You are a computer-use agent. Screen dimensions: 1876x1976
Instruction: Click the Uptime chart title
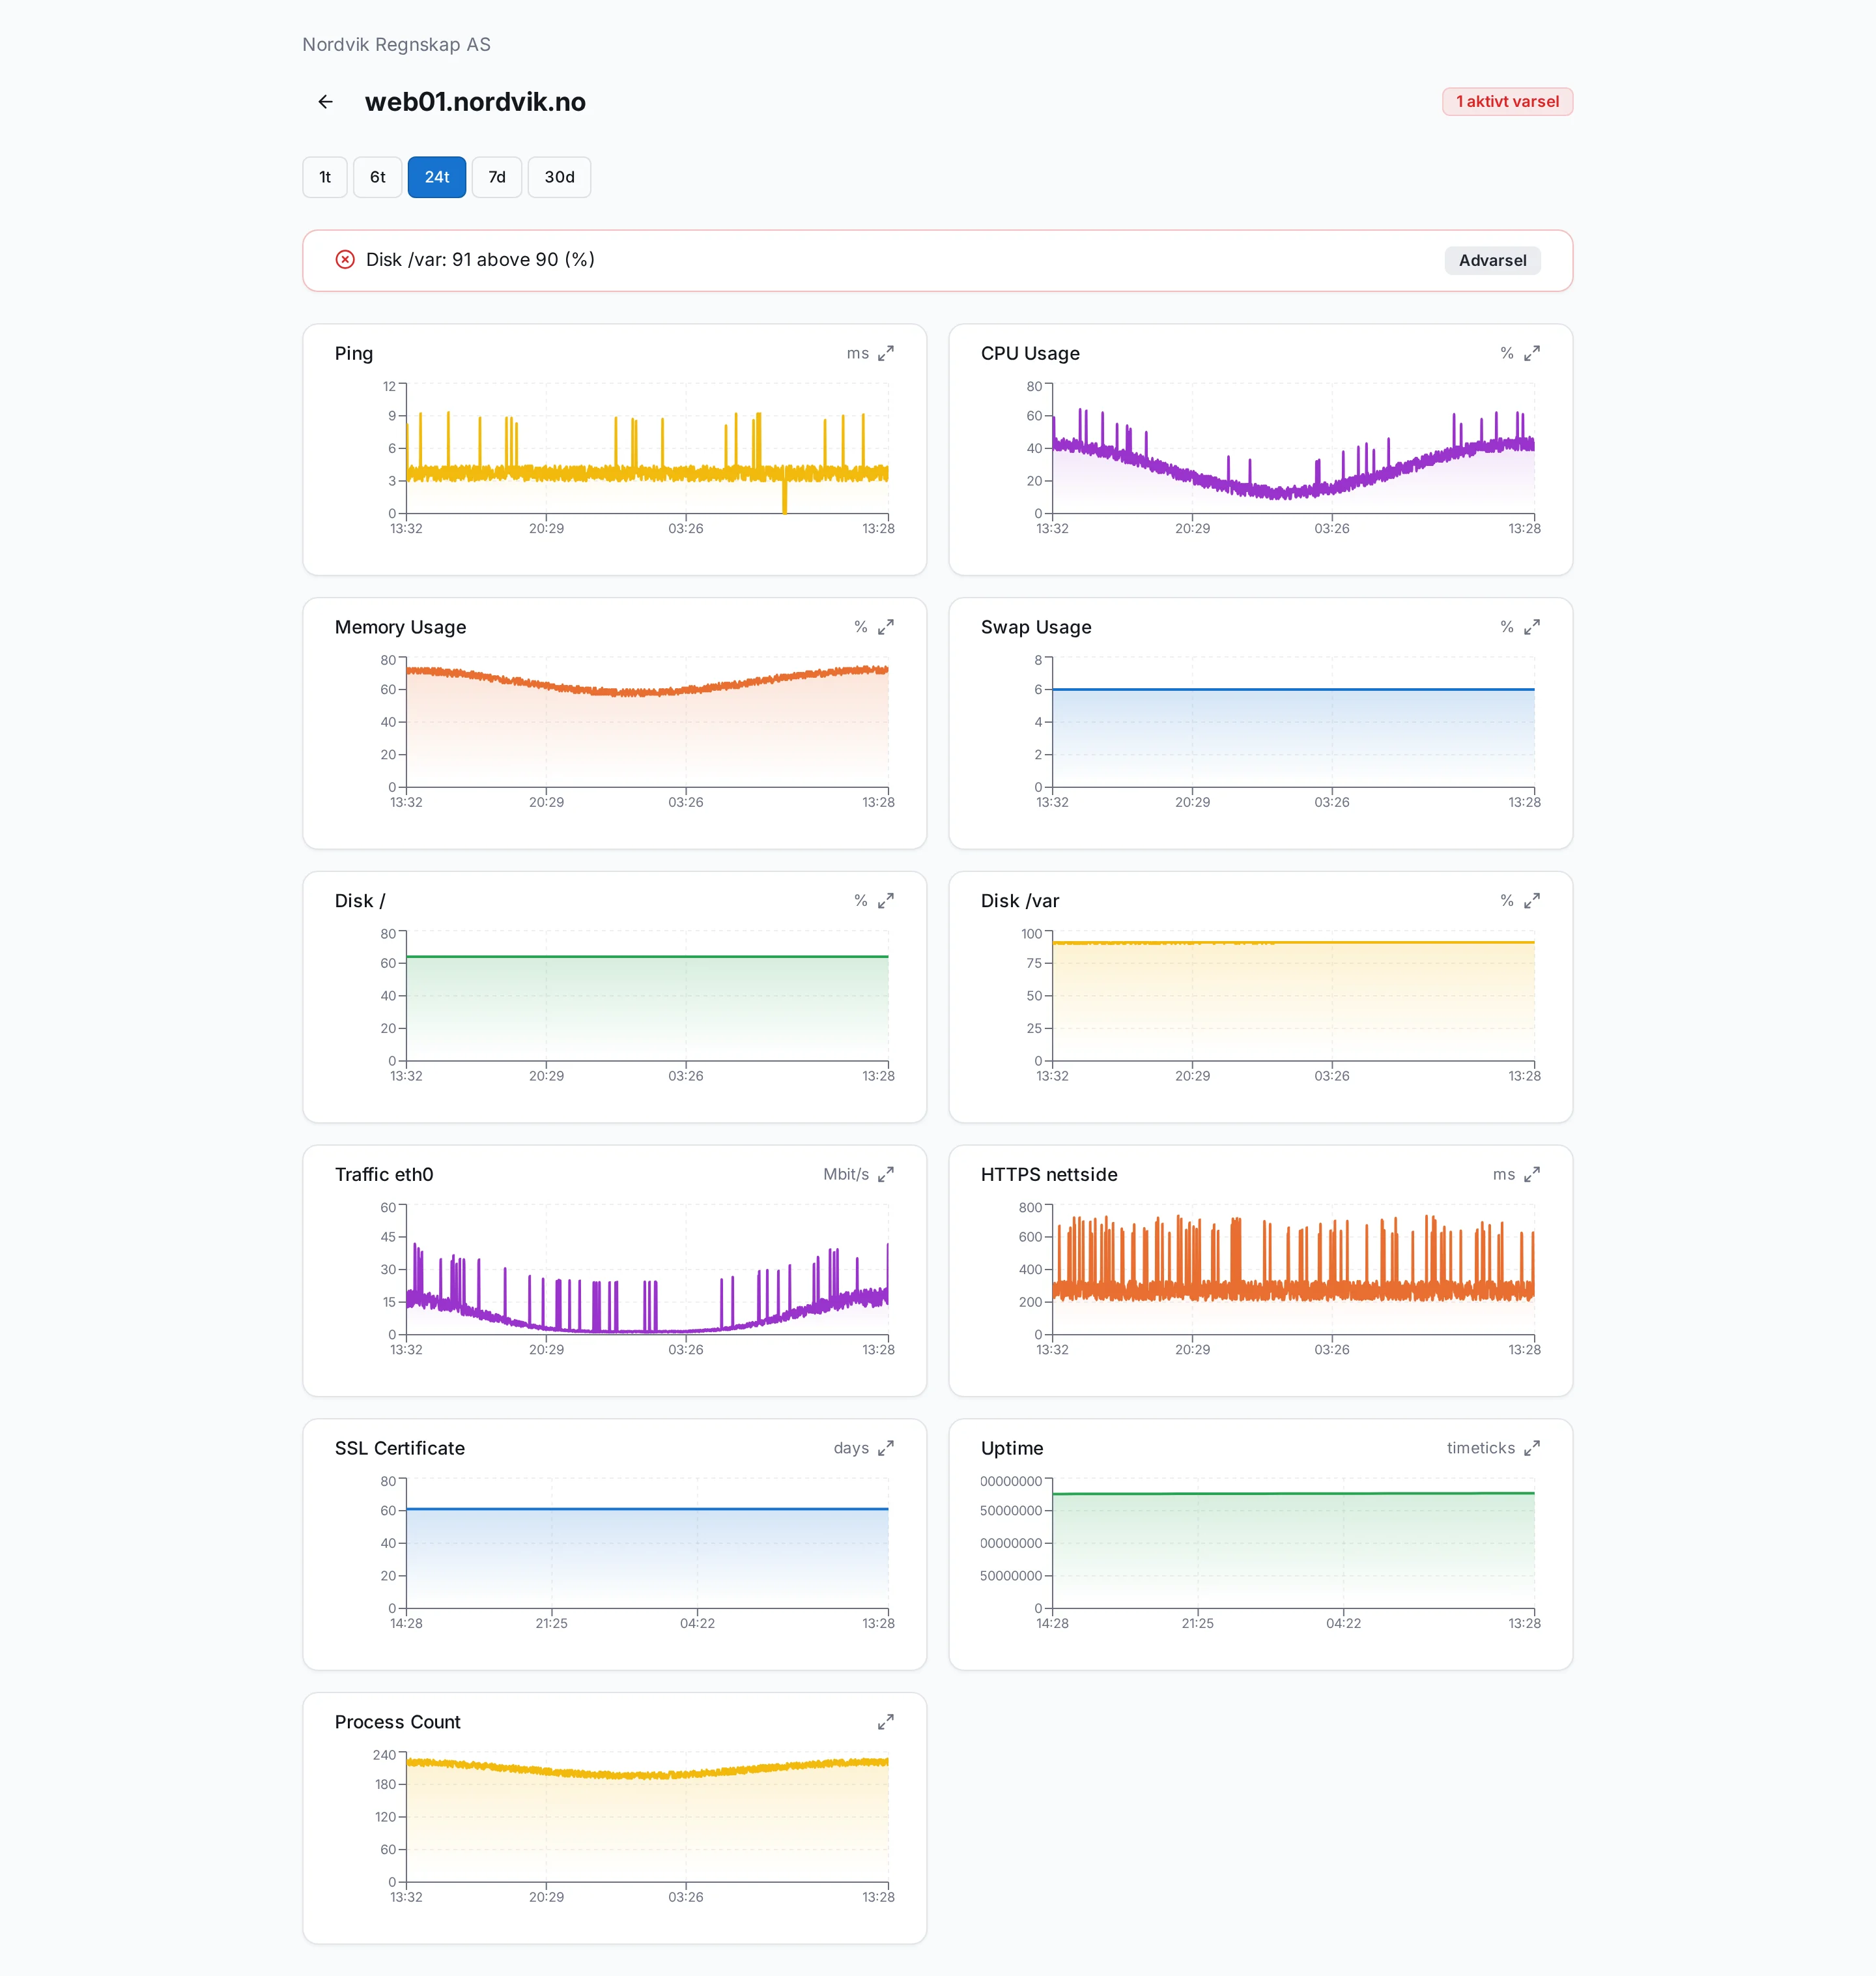tap(1012, 1447)
